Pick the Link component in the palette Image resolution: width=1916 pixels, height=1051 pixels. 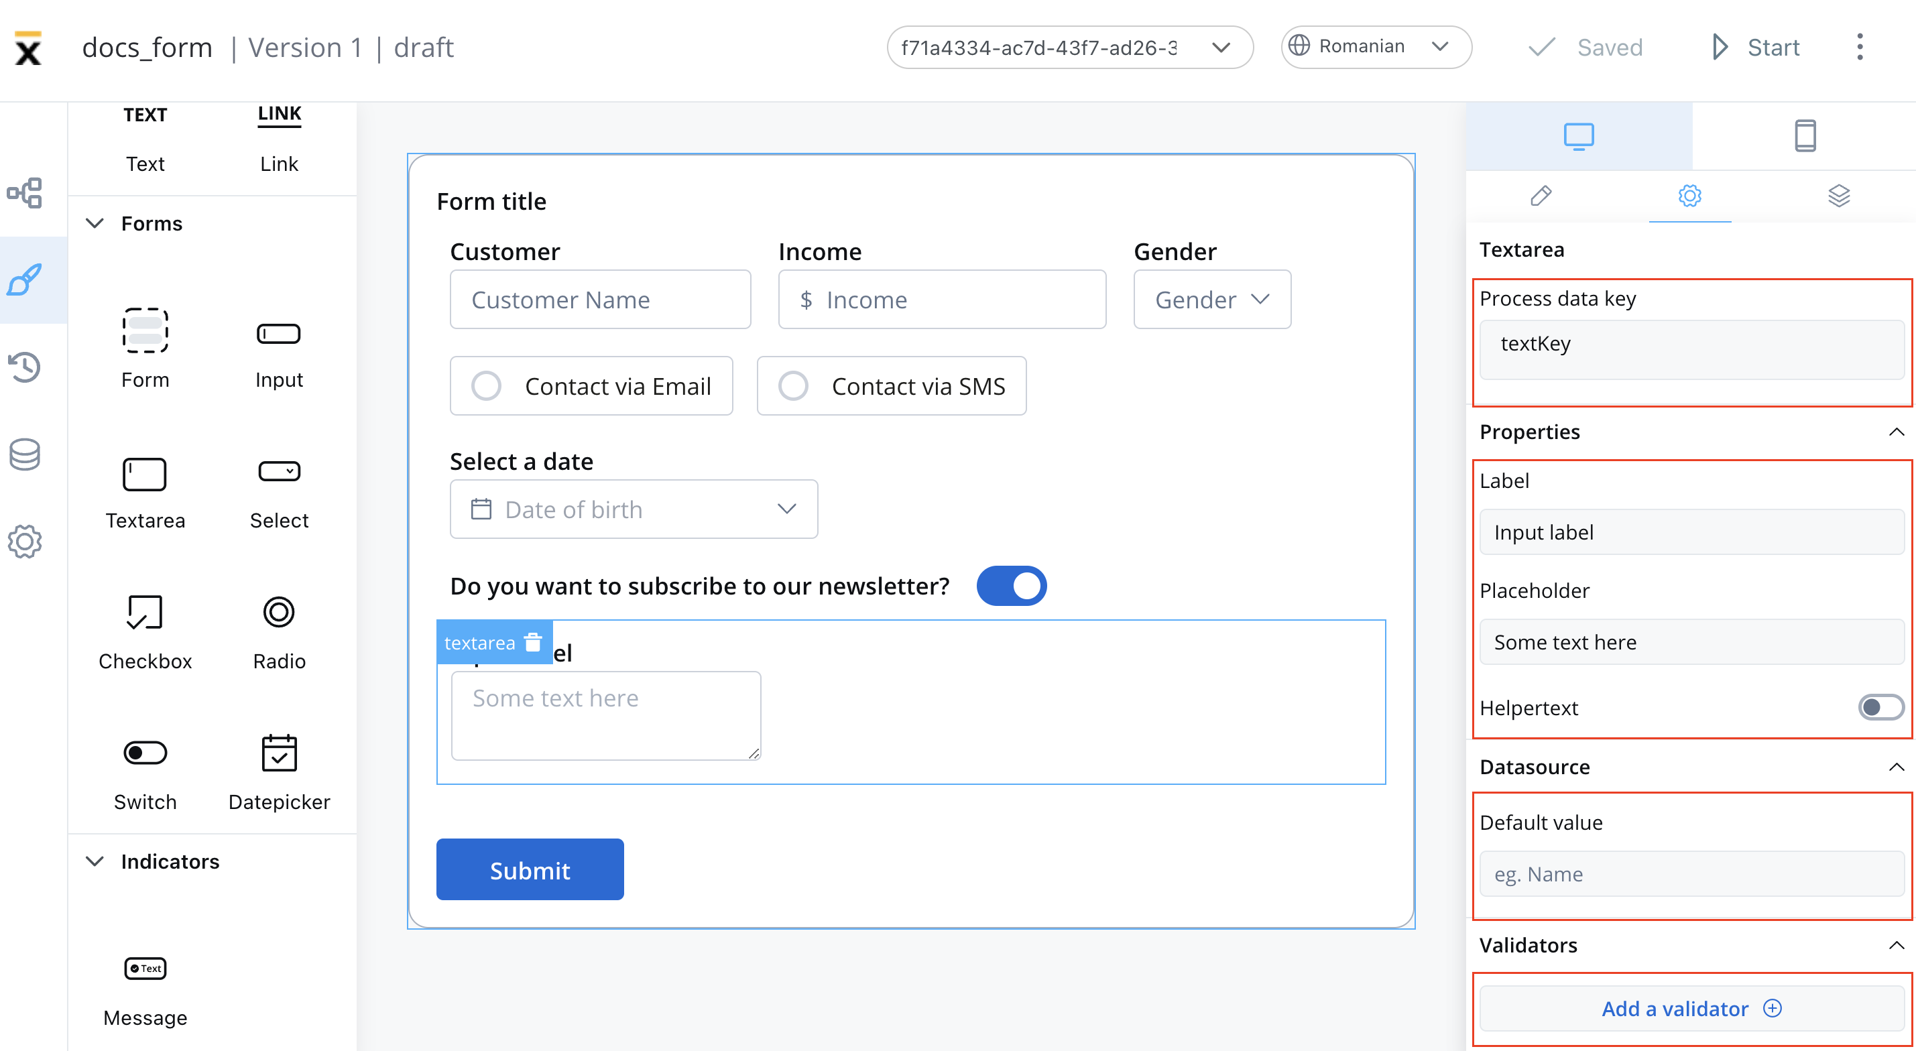point(279,138)
